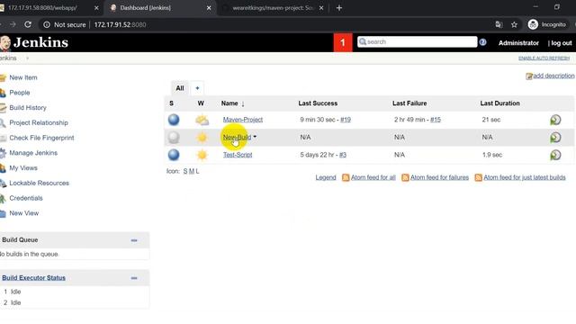Collapse the Build Queue panel
The width and height of the screenshot is (576, 324).
point(134,240)
